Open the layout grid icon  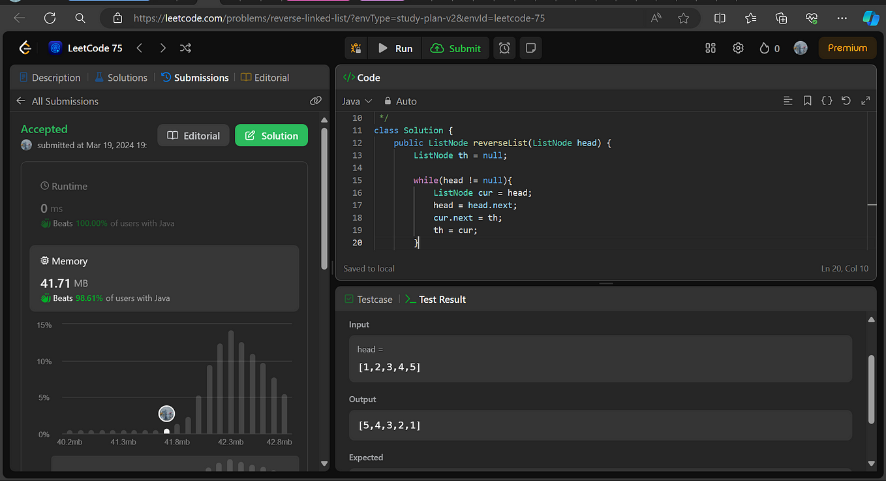pyautogui.click(x=710, y=48)
